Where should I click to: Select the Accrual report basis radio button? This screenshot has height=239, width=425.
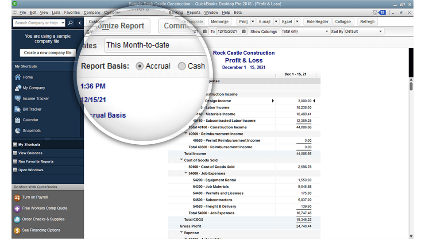click(x=139, y=66)
